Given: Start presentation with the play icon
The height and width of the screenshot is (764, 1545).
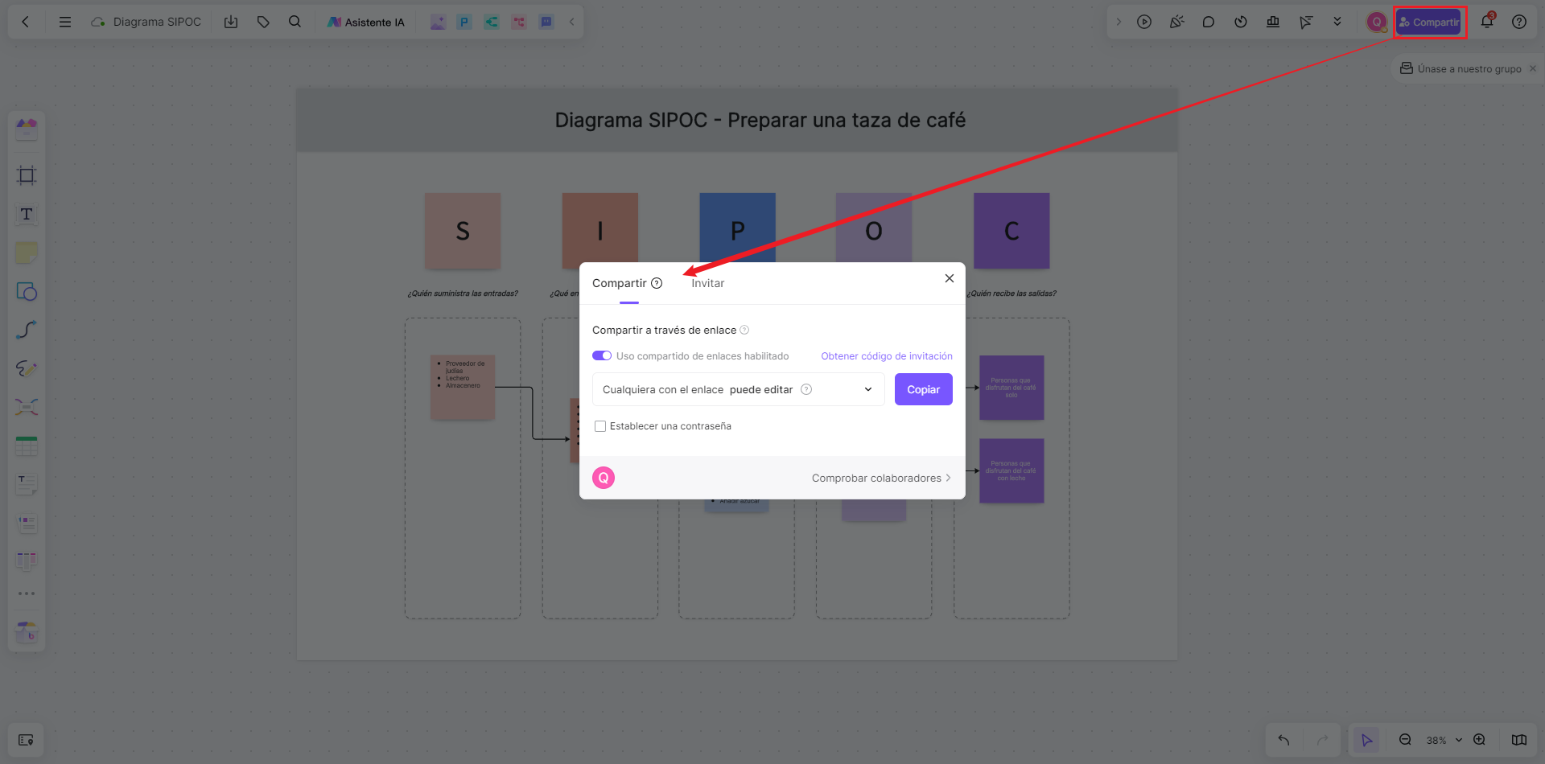Looking at the screenshot, I should [1144, 22].
